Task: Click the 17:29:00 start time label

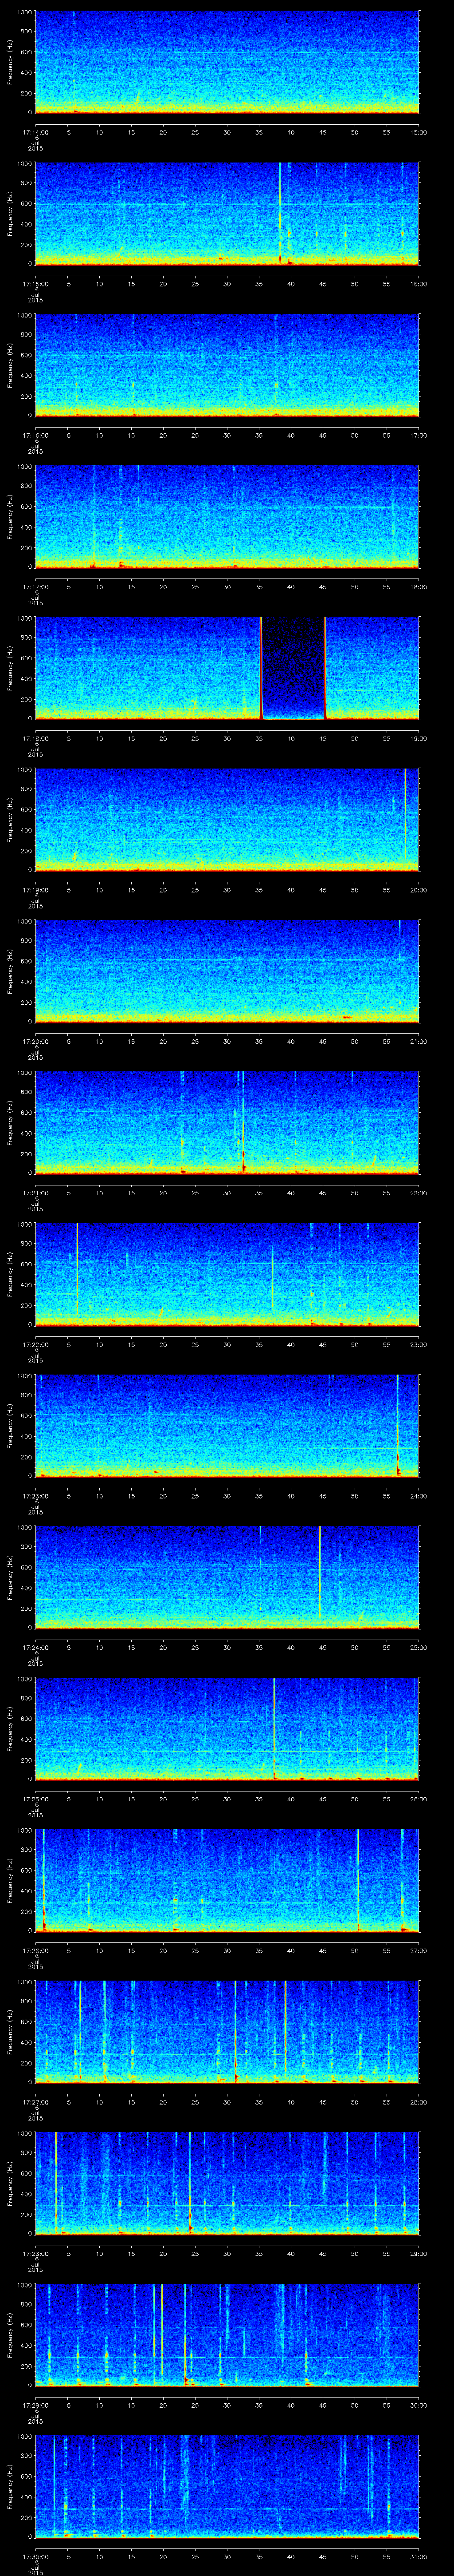Action: [x=35, y=2405]
